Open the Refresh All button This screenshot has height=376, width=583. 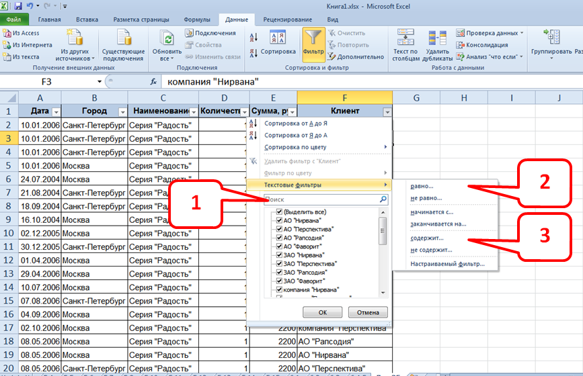(167, 44)
